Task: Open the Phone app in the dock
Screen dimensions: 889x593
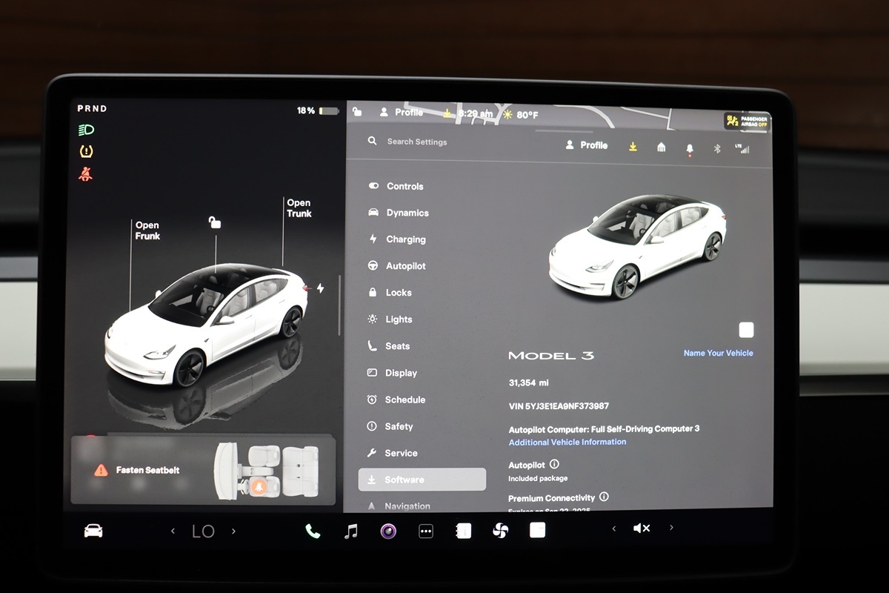Action: pos(313,531)
